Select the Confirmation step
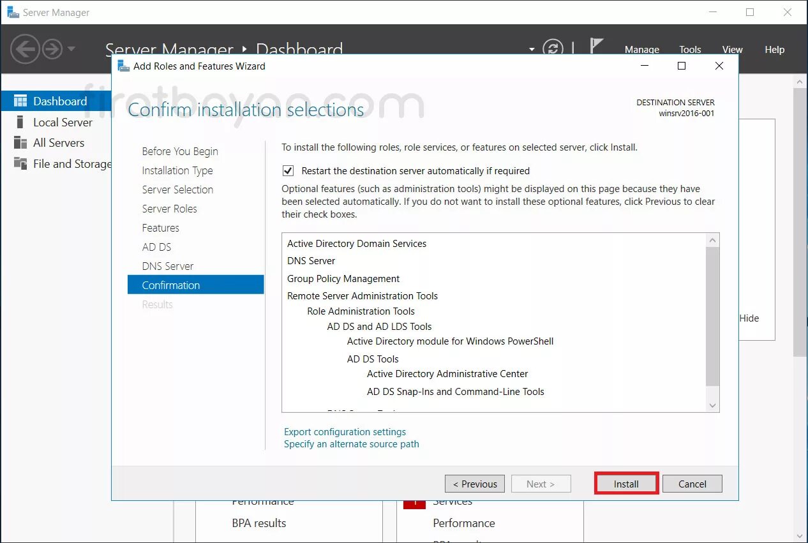The image size is (808, 543). 195,285
